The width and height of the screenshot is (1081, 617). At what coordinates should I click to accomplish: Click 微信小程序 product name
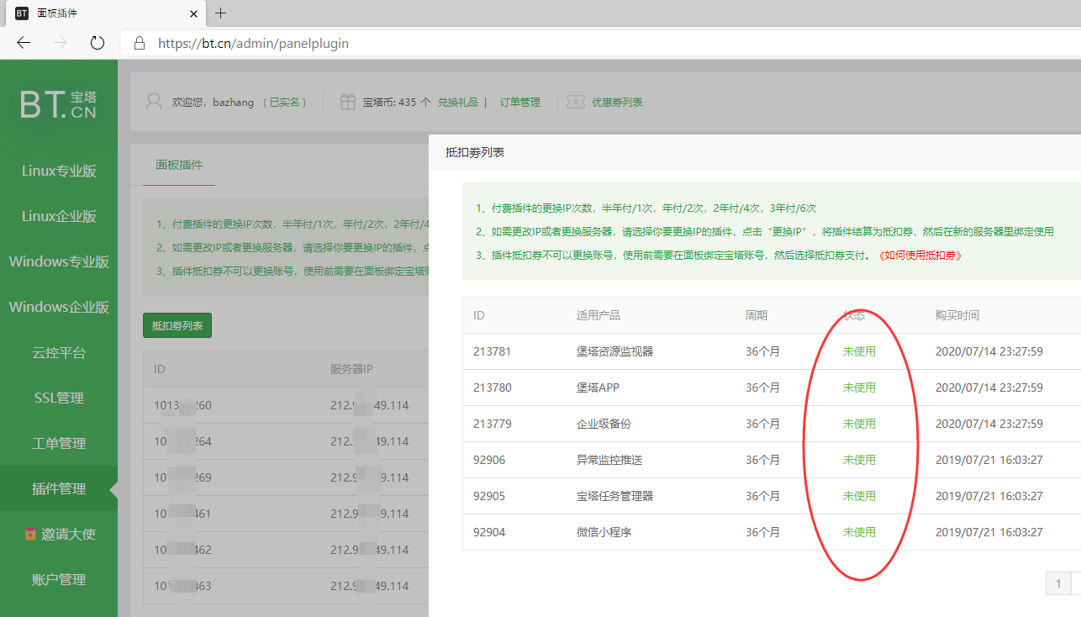(604, 532)
